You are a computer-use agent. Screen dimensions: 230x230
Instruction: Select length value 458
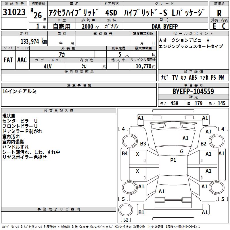coord(175,103)
